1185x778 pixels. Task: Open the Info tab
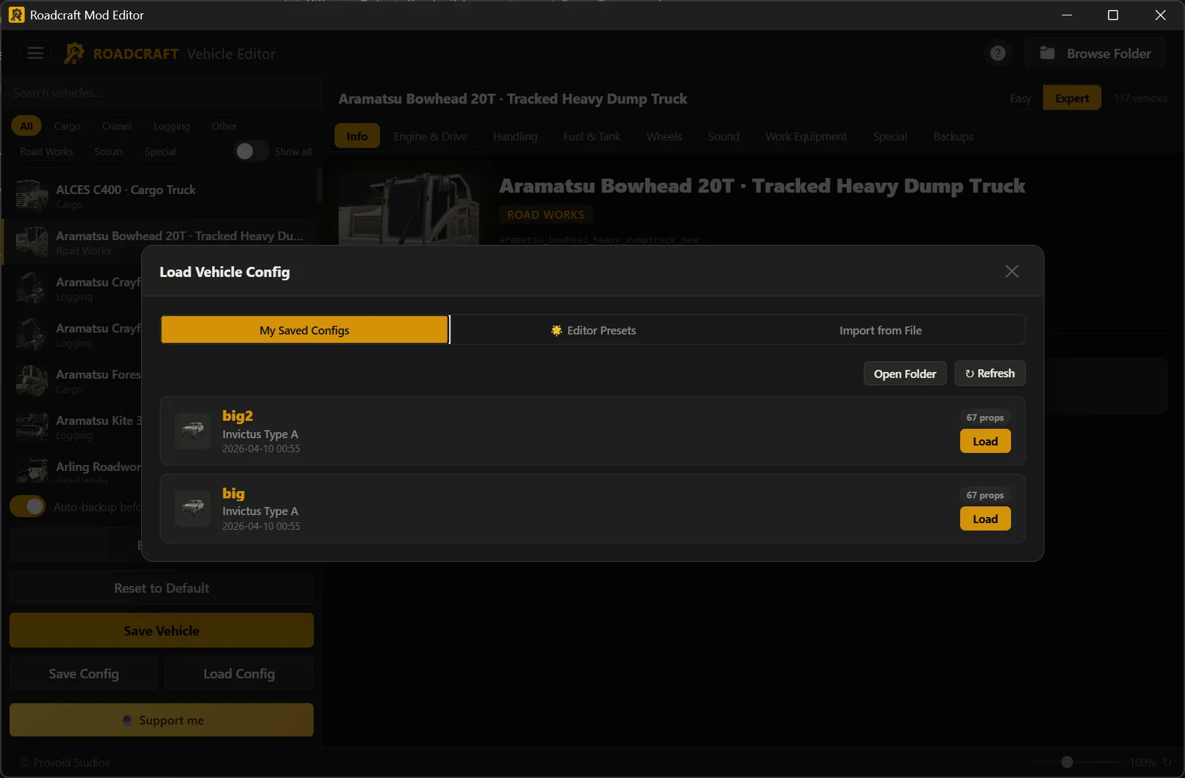point(357,136)
